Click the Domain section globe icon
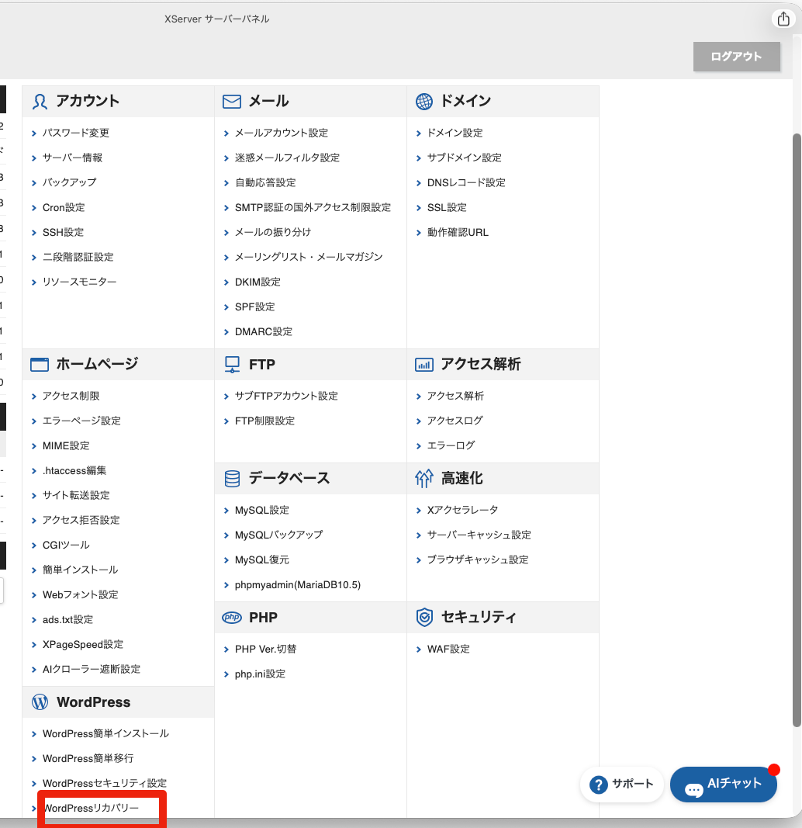 pos(424,102)
